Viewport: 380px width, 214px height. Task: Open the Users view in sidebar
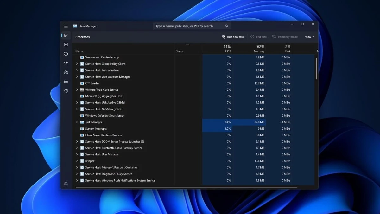pyautogui.click(x=66, y=72)
